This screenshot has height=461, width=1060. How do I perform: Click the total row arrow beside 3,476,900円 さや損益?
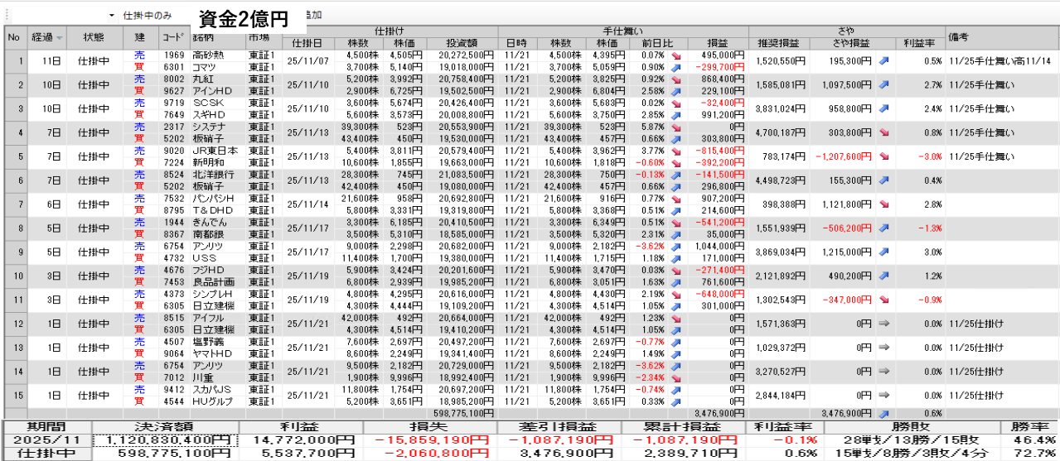883,412
